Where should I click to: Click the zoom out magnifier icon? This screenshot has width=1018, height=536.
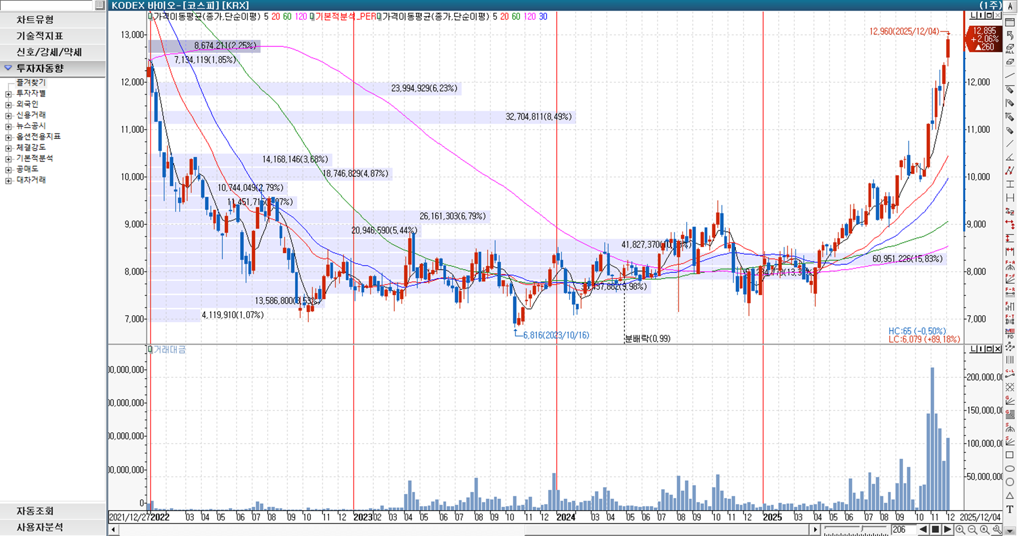[x=972, y=530]
